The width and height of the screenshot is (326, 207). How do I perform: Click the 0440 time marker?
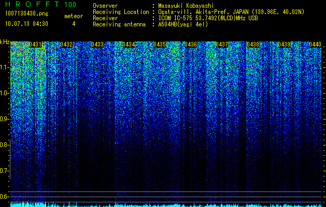315,45
